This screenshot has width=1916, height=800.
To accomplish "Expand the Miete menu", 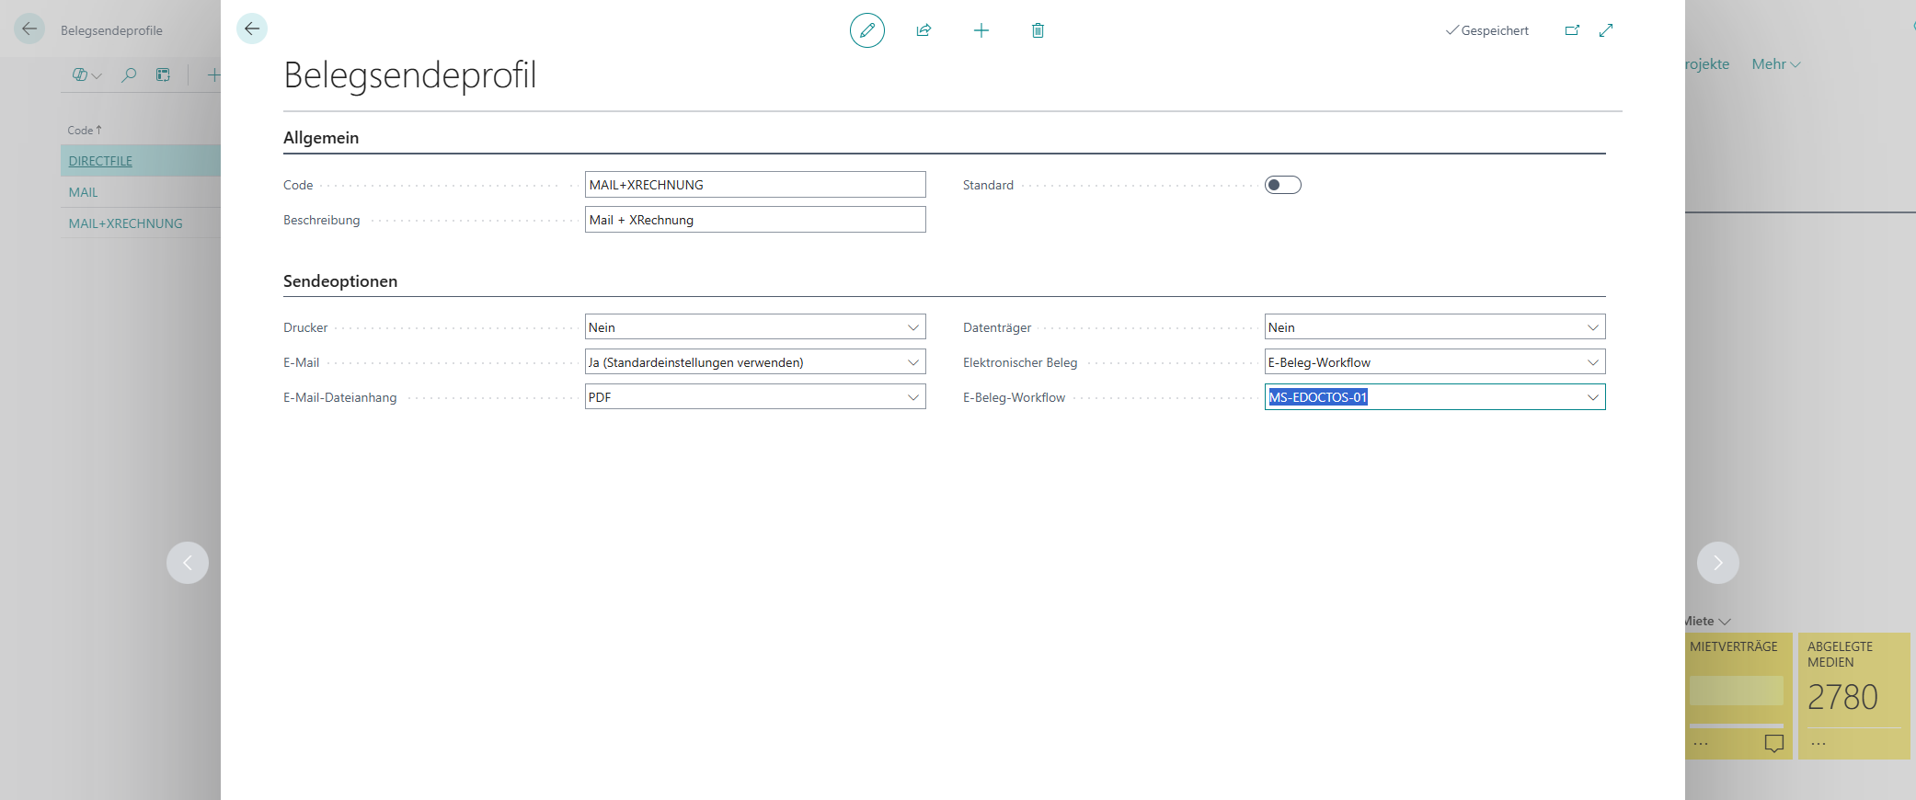I will [1707, 622].
